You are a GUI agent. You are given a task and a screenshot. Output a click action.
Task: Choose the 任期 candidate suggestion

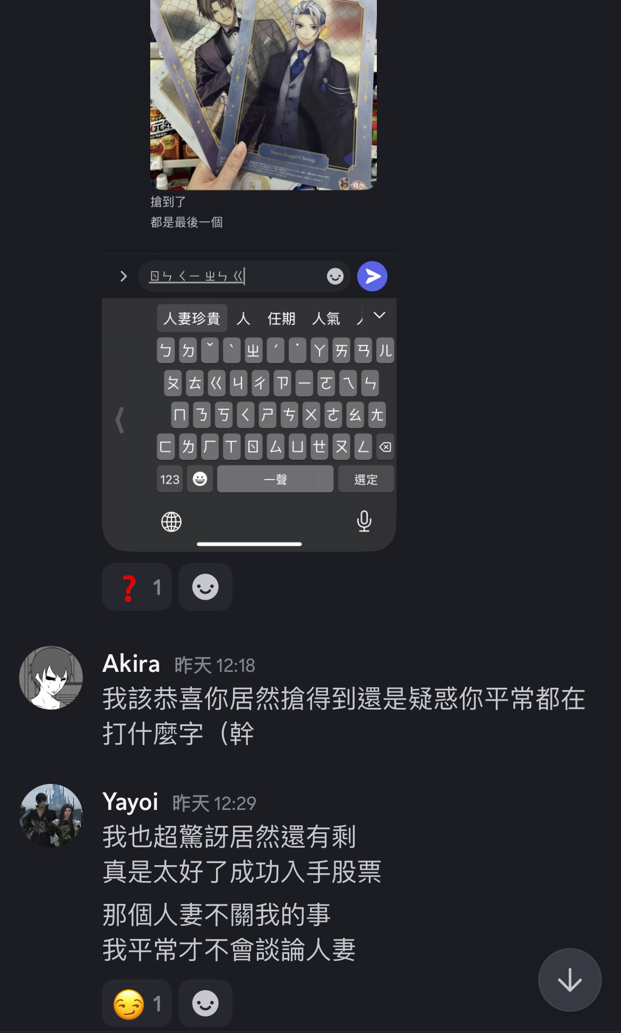point(281,318)
